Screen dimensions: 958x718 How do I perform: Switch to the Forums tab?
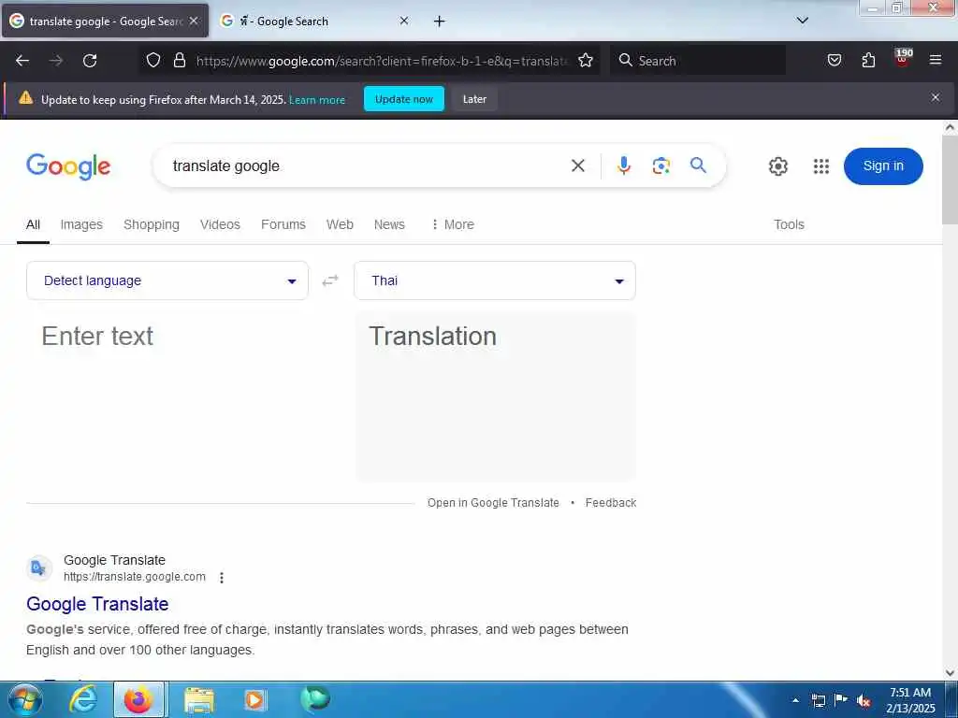283,224
